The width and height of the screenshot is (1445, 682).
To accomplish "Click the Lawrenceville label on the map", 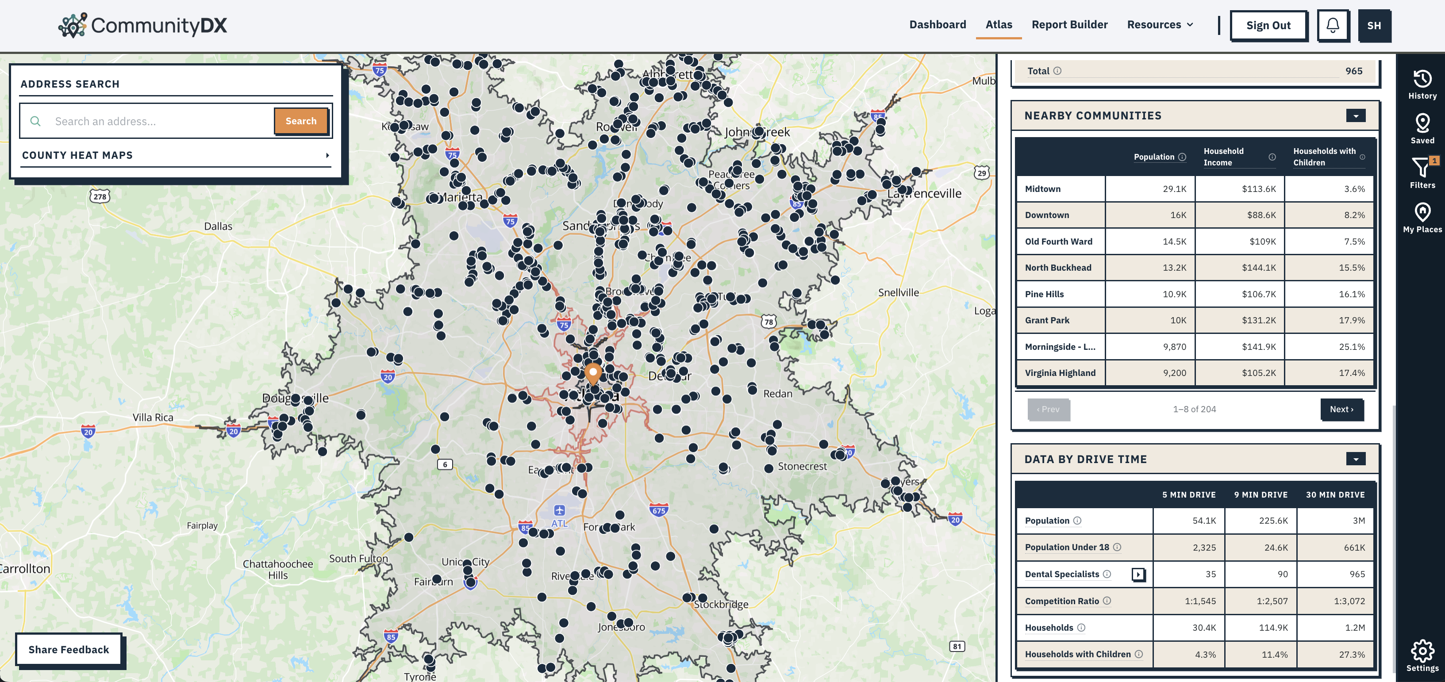I will (924, 193).
